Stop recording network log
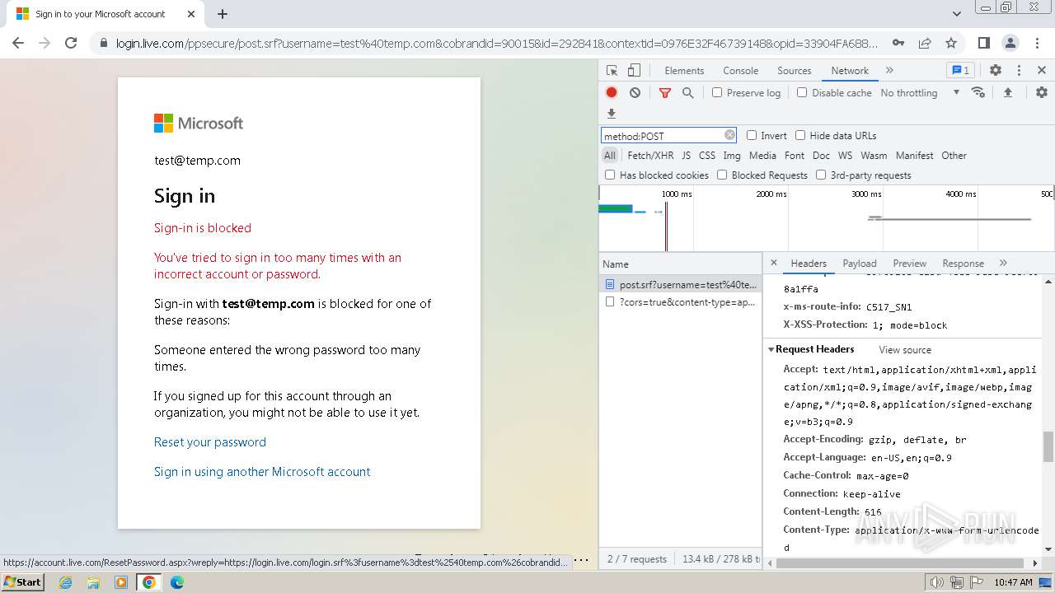Image resolution: width=1055 pixels, height=593 pixels. (x=612, y=92)
